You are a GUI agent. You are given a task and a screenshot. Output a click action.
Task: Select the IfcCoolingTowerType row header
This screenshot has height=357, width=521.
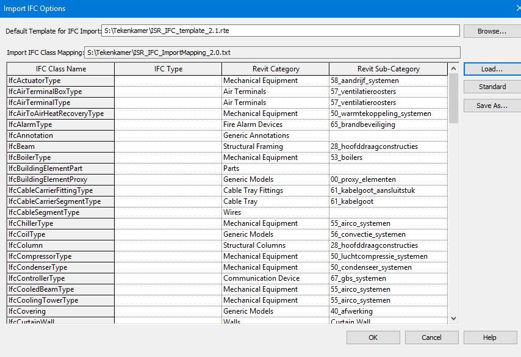(61, 300)
